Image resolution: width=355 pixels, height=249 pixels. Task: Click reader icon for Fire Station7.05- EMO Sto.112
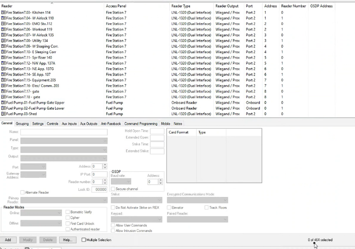(3, 24)
